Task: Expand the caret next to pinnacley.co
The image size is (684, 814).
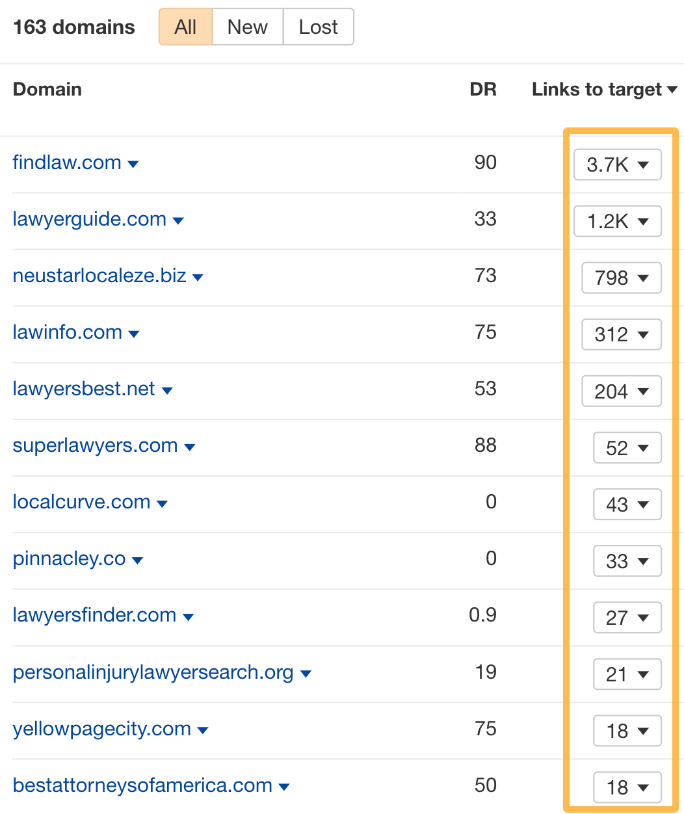Action: tap(137, 560)
